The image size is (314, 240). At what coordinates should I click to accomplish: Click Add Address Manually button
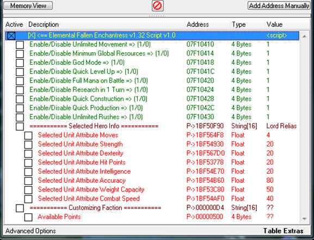point(279,5)
